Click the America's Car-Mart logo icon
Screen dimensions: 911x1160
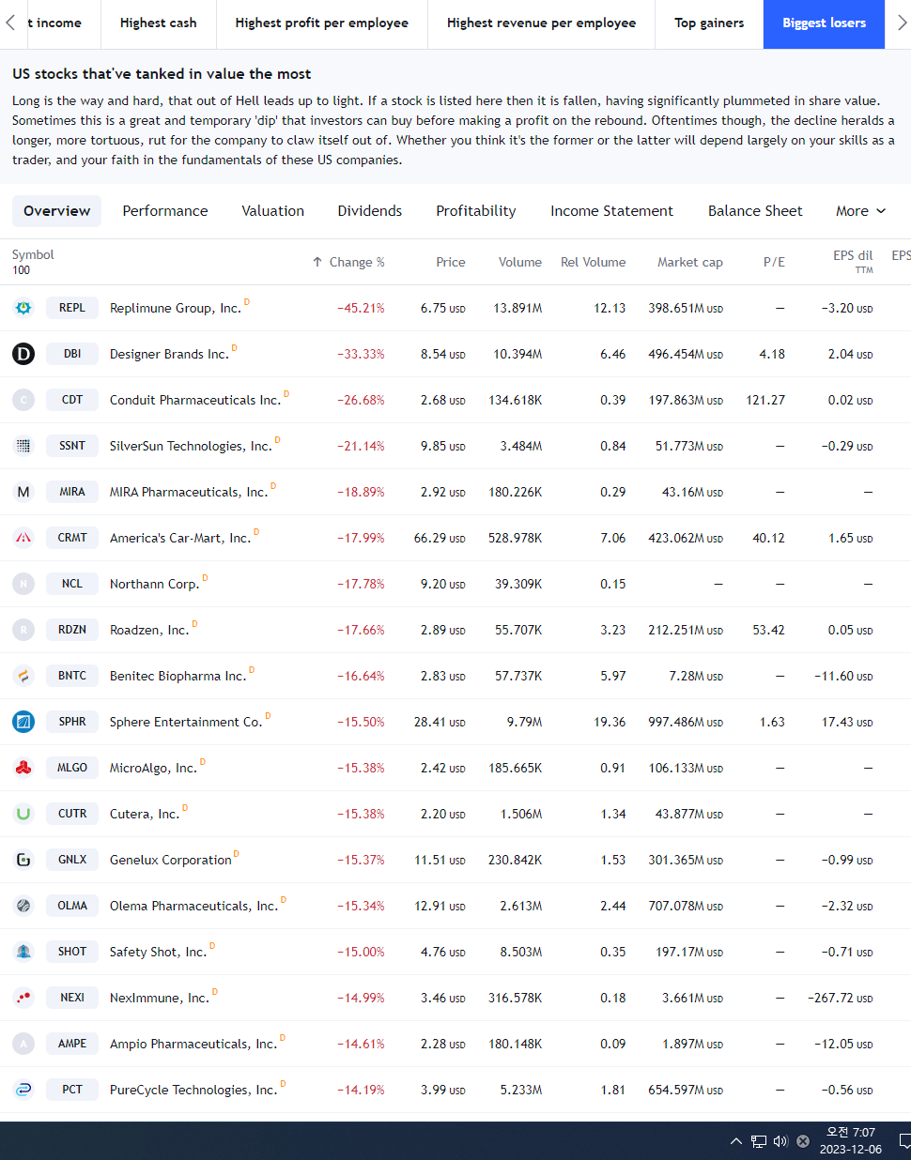[x=23, y=538]
